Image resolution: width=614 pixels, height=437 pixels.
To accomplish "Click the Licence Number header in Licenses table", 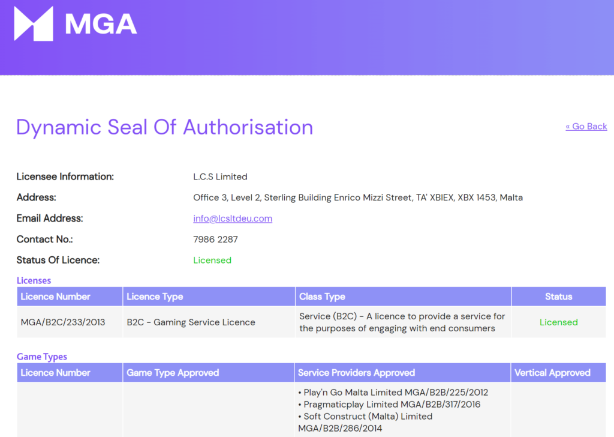I will coord(56,297).
